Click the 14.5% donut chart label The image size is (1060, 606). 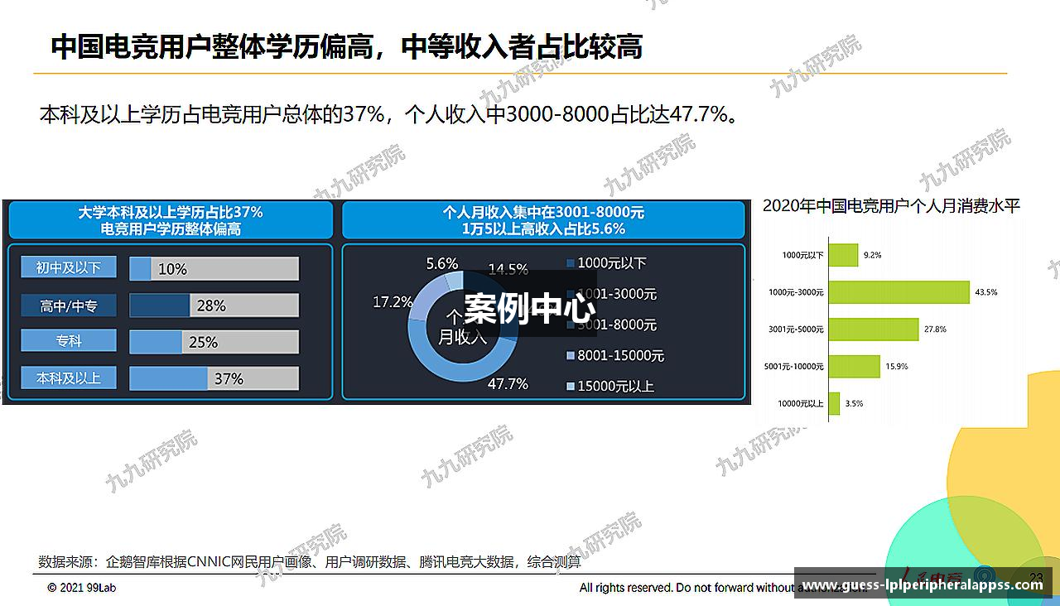(508, 269)
